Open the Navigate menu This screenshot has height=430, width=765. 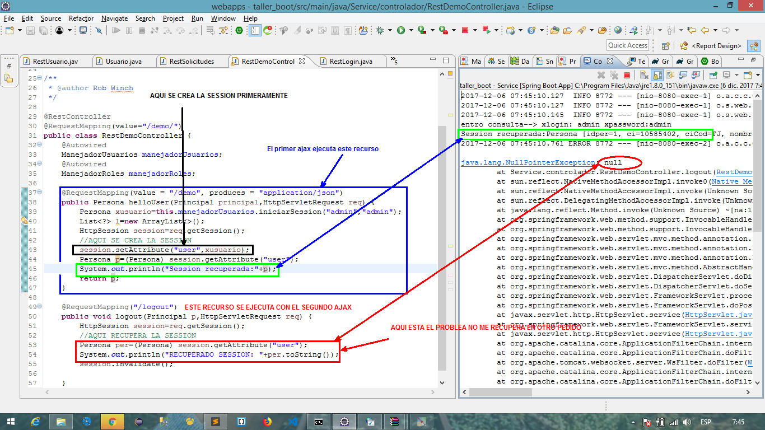pyautogui.click(x=114, y=18)
